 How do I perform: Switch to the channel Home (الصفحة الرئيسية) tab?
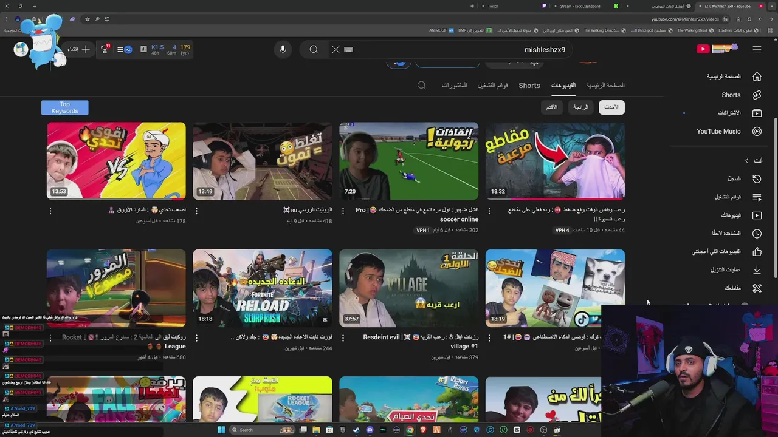[x=605, y=86]
